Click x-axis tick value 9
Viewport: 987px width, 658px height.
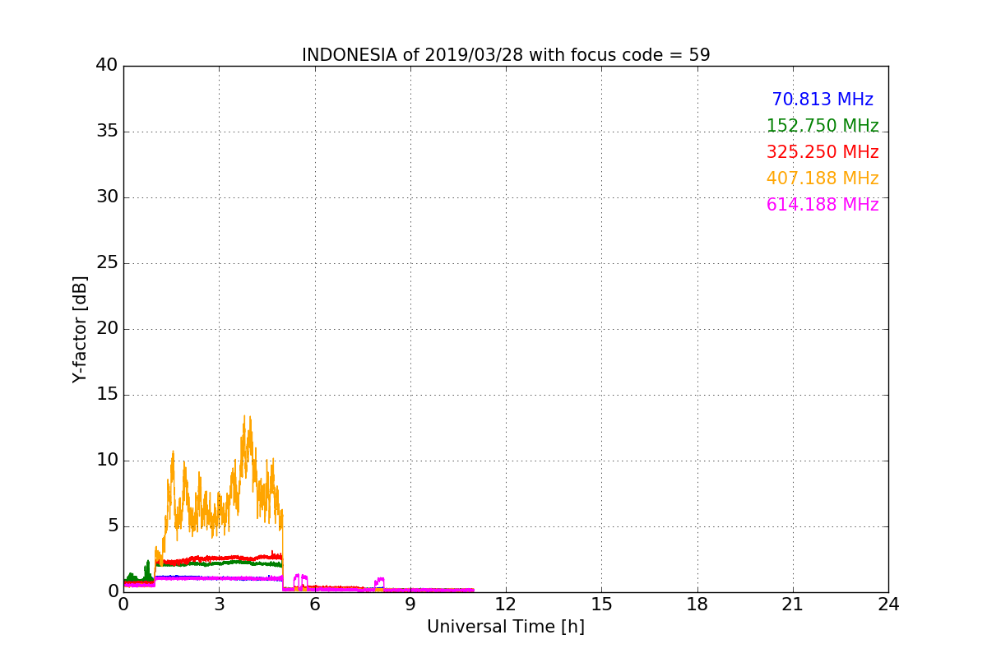pos(410,605)
